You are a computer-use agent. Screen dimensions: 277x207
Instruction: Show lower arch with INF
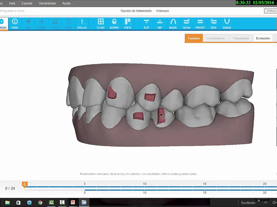click(160, 24)
